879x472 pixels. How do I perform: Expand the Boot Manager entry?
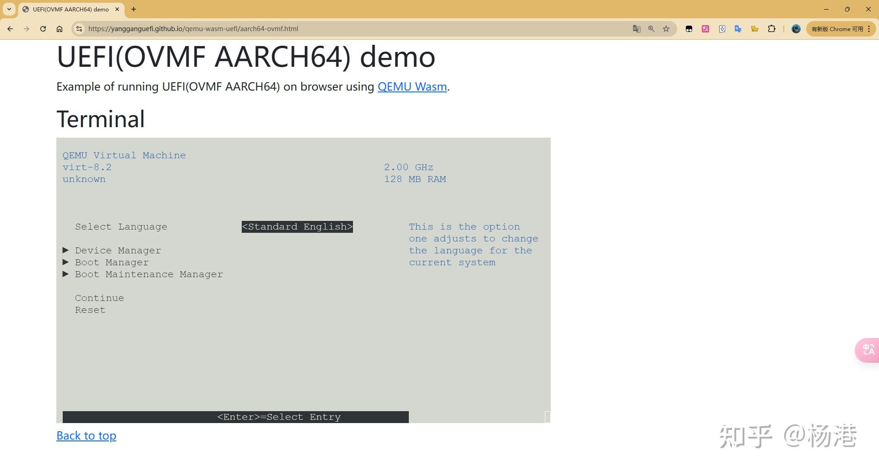click(112, 262)
